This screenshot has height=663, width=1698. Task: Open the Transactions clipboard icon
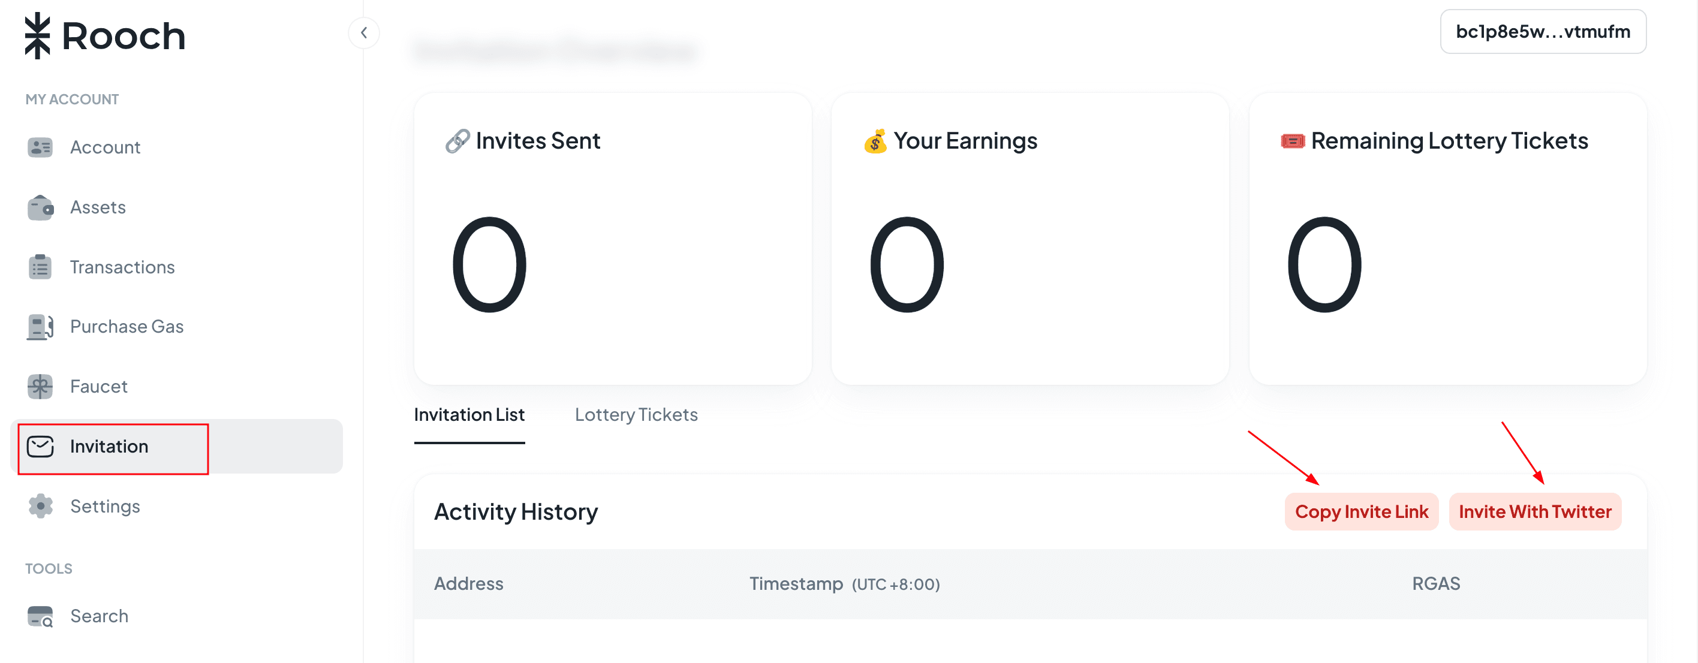(x=40, y=267)
